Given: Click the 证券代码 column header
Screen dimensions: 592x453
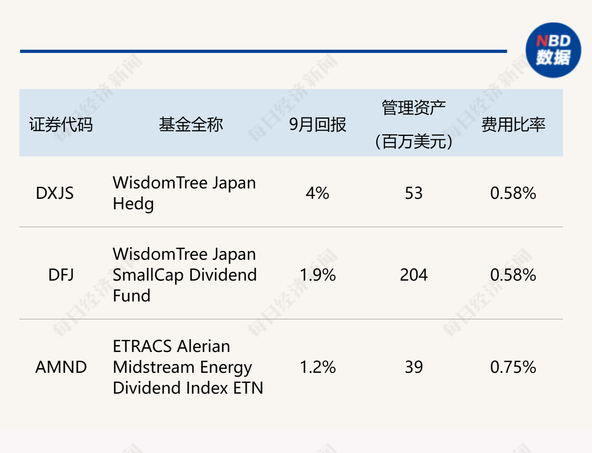Looking at the screenshot, I should point(61,125).
